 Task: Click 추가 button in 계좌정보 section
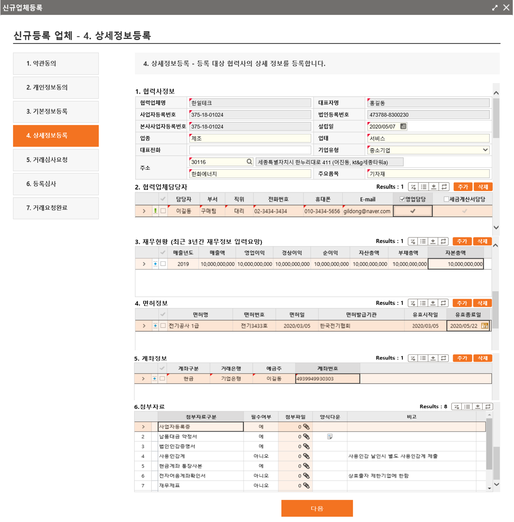point(462,358)
